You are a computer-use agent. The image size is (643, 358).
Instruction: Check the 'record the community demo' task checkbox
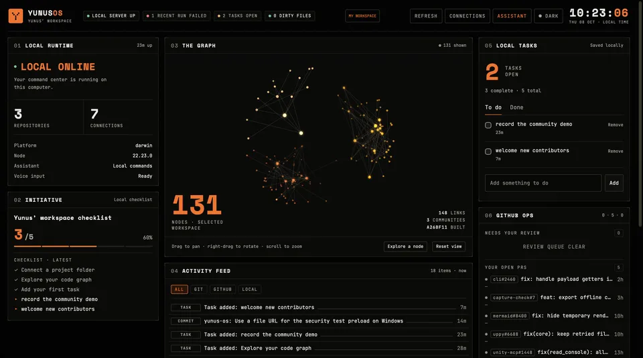(488, 125)
